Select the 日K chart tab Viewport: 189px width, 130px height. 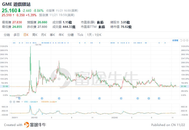26,35
